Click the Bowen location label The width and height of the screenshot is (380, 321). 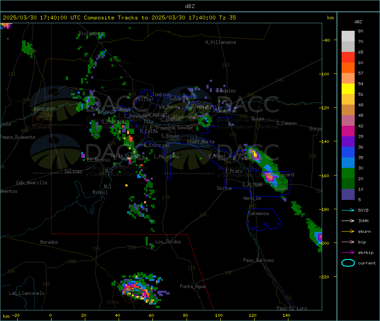tap(281, 188)
